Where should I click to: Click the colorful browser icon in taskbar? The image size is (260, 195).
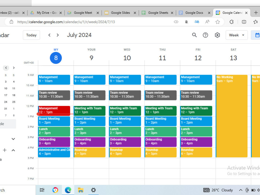(55, 190)
